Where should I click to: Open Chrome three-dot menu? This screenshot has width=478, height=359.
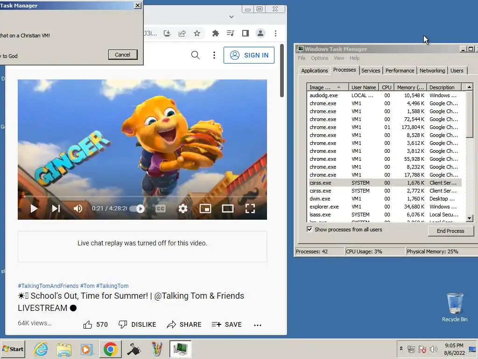pos(275,33)
